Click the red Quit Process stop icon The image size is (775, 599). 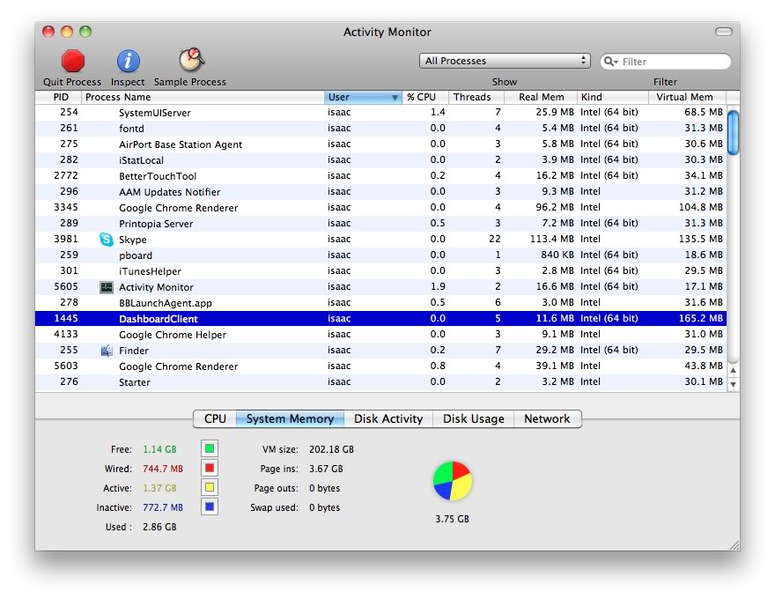coord(72,62)
